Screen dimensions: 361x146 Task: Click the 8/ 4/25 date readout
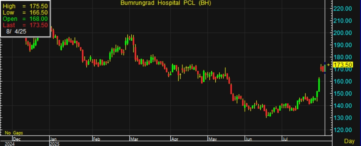click(16, 31)
